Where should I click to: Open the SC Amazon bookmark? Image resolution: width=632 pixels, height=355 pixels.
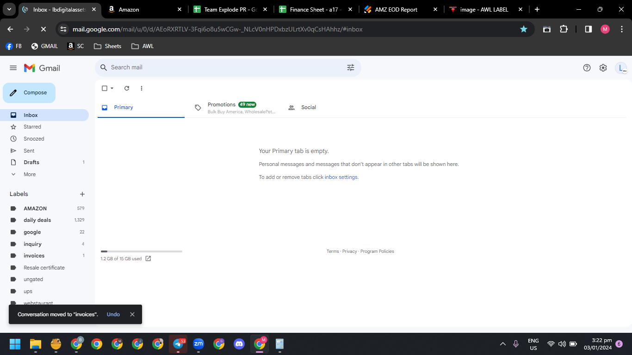pos(75,46)
